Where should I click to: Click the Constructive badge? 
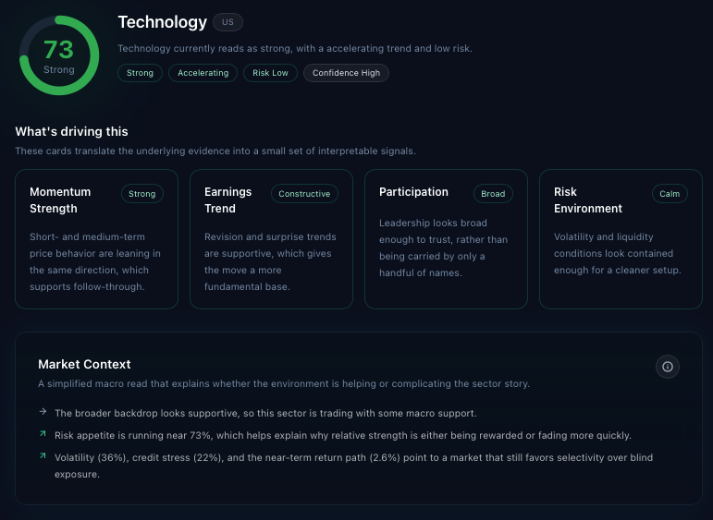[304, 194]
